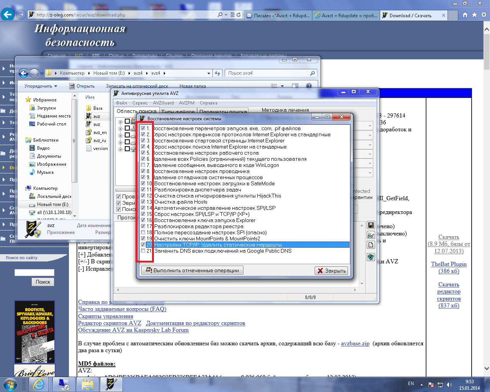This screenshot has height=392, width=490.
Task: Click the Explorer help question mark icon
Action: pyautogui.click(x=309, y=86)
